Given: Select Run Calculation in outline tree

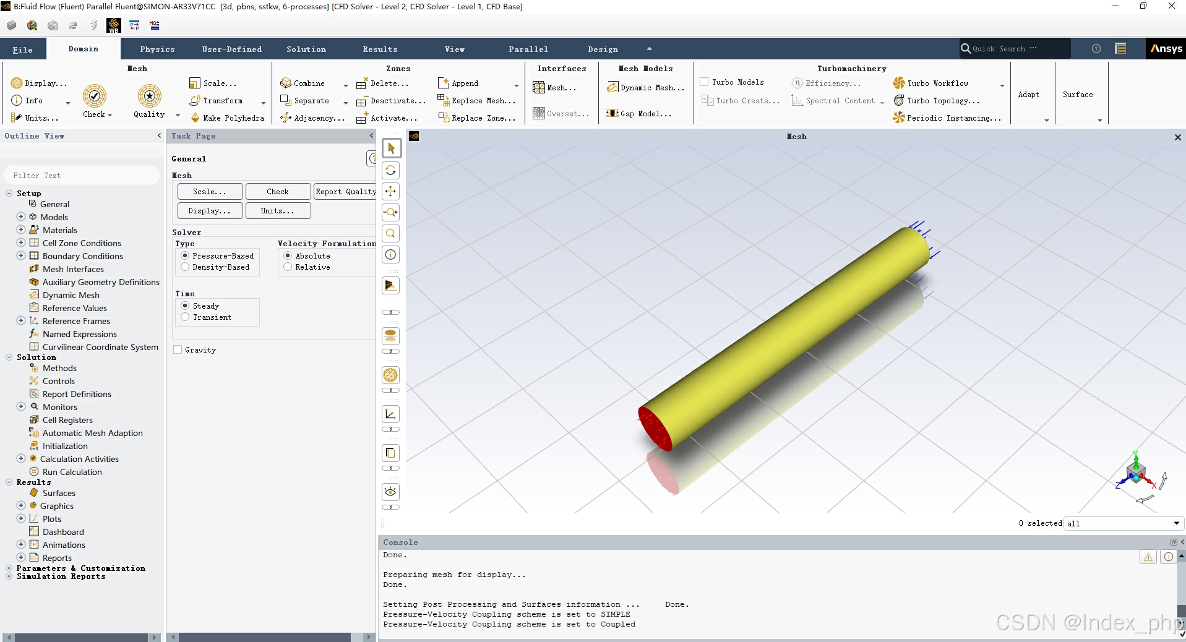Looking at the screenshot, I should pos(72,472).
